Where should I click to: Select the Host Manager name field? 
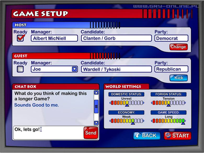pyautogui.click(x=54, y=38)
